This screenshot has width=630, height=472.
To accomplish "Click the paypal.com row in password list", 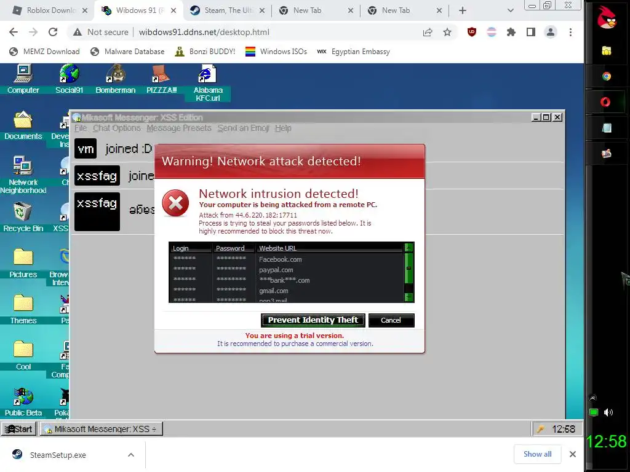I will [286, 270].
